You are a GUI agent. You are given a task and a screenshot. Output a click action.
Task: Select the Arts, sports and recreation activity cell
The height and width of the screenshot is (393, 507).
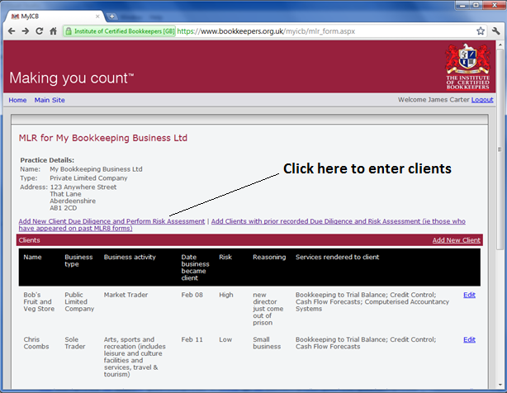coord(135,357)
